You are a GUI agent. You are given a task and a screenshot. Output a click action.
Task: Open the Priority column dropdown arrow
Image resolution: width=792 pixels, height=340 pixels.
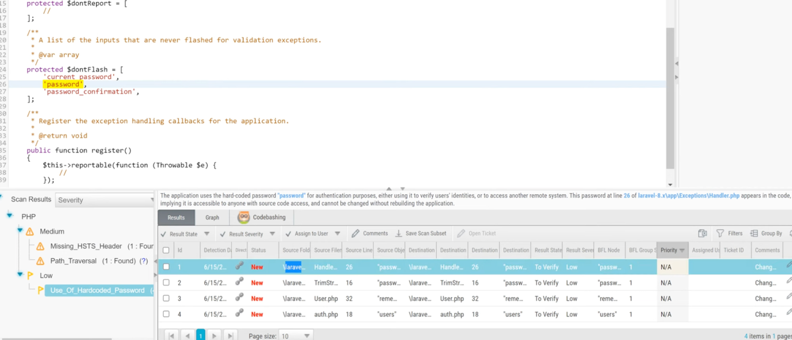[x=682, y=250]
